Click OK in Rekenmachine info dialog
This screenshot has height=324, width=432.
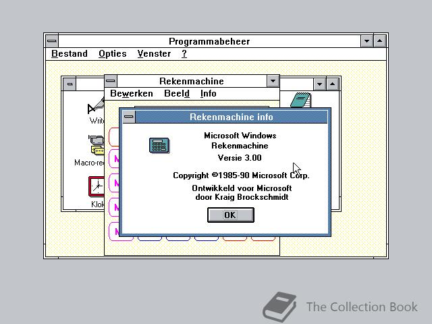[x=231, y=215]
